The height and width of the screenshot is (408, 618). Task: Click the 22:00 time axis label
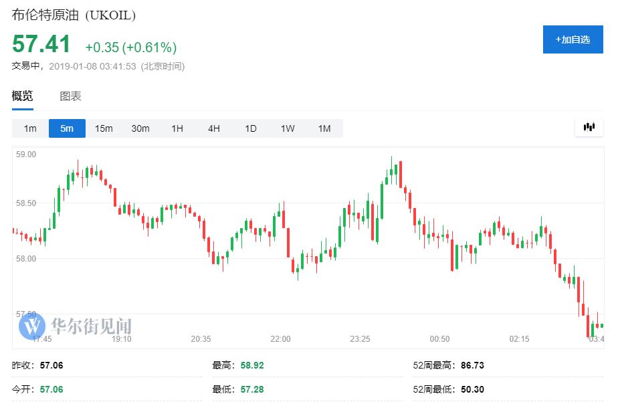[x=281, y=339]
